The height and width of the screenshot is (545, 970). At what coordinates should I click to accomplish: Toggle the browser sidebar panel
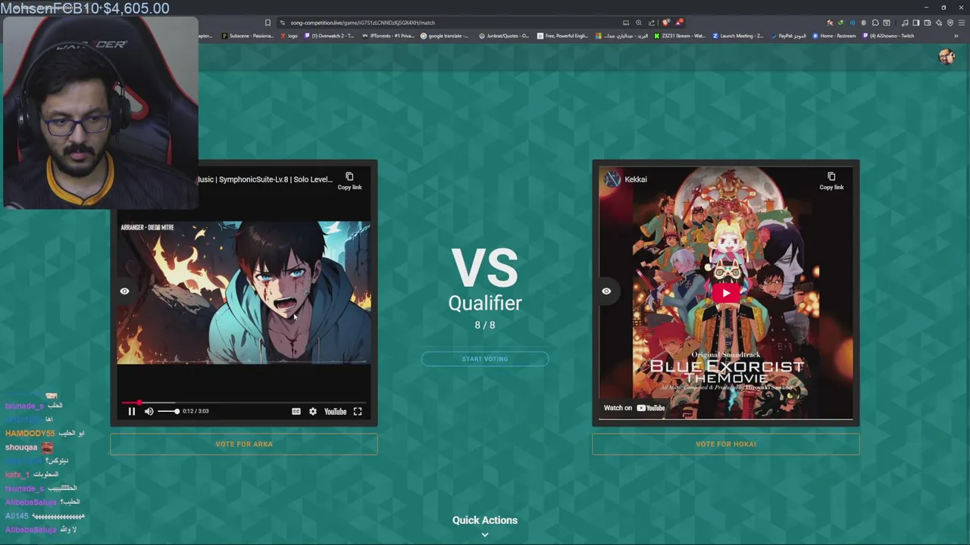915,23
